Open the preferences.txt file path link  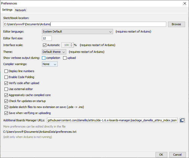tap(40, 132)
